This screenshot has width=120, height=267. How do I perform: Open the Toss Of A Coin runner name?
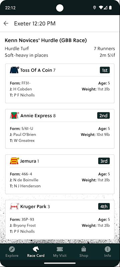coord(36,70)
